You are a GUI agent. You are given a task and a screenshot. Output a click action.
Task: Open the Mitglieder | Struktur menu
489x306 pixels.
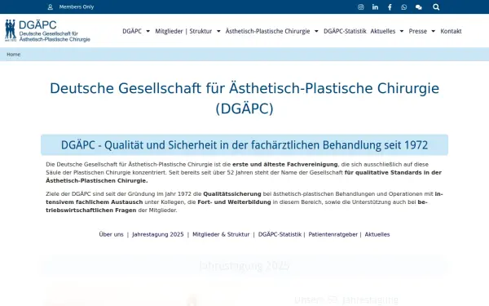(x=183, y=31)
